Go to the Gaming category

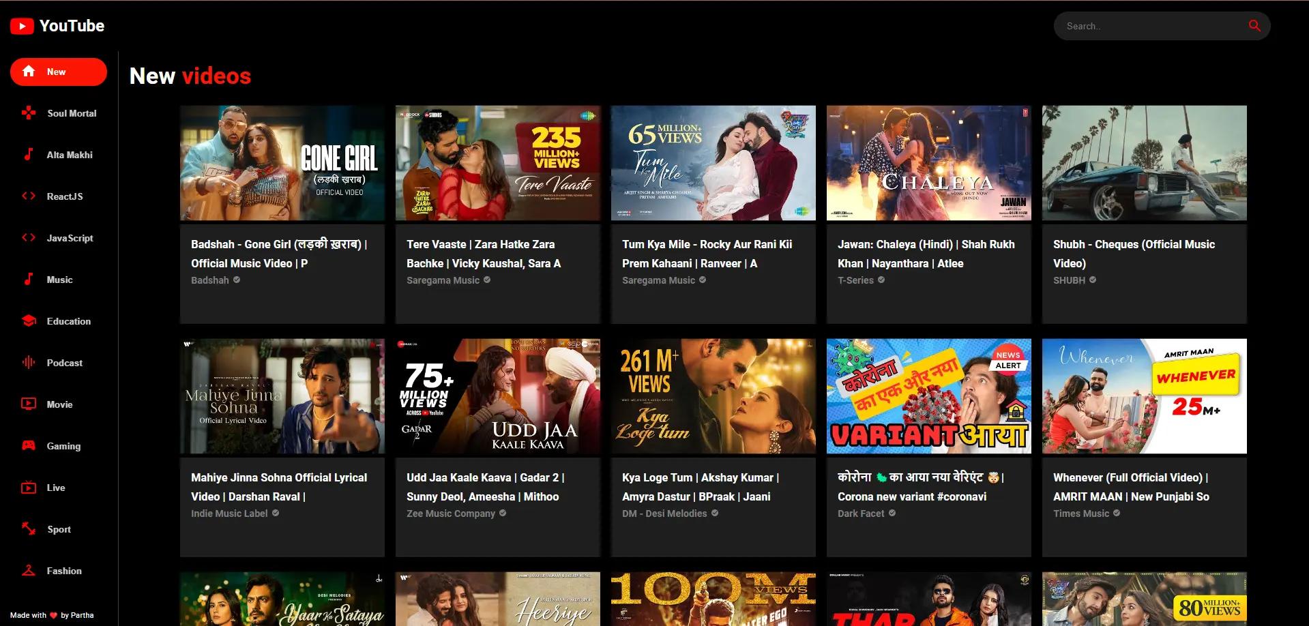[x=59, y=446]
